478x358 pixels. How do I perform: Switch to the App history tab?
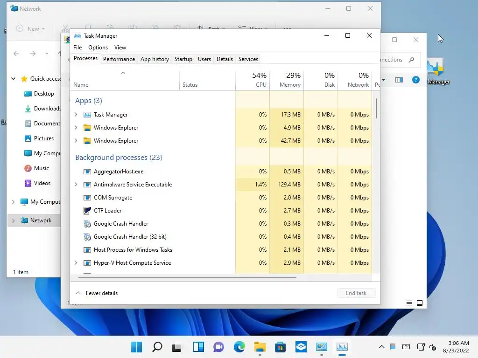pyautogui.click(x=155, y=59)
